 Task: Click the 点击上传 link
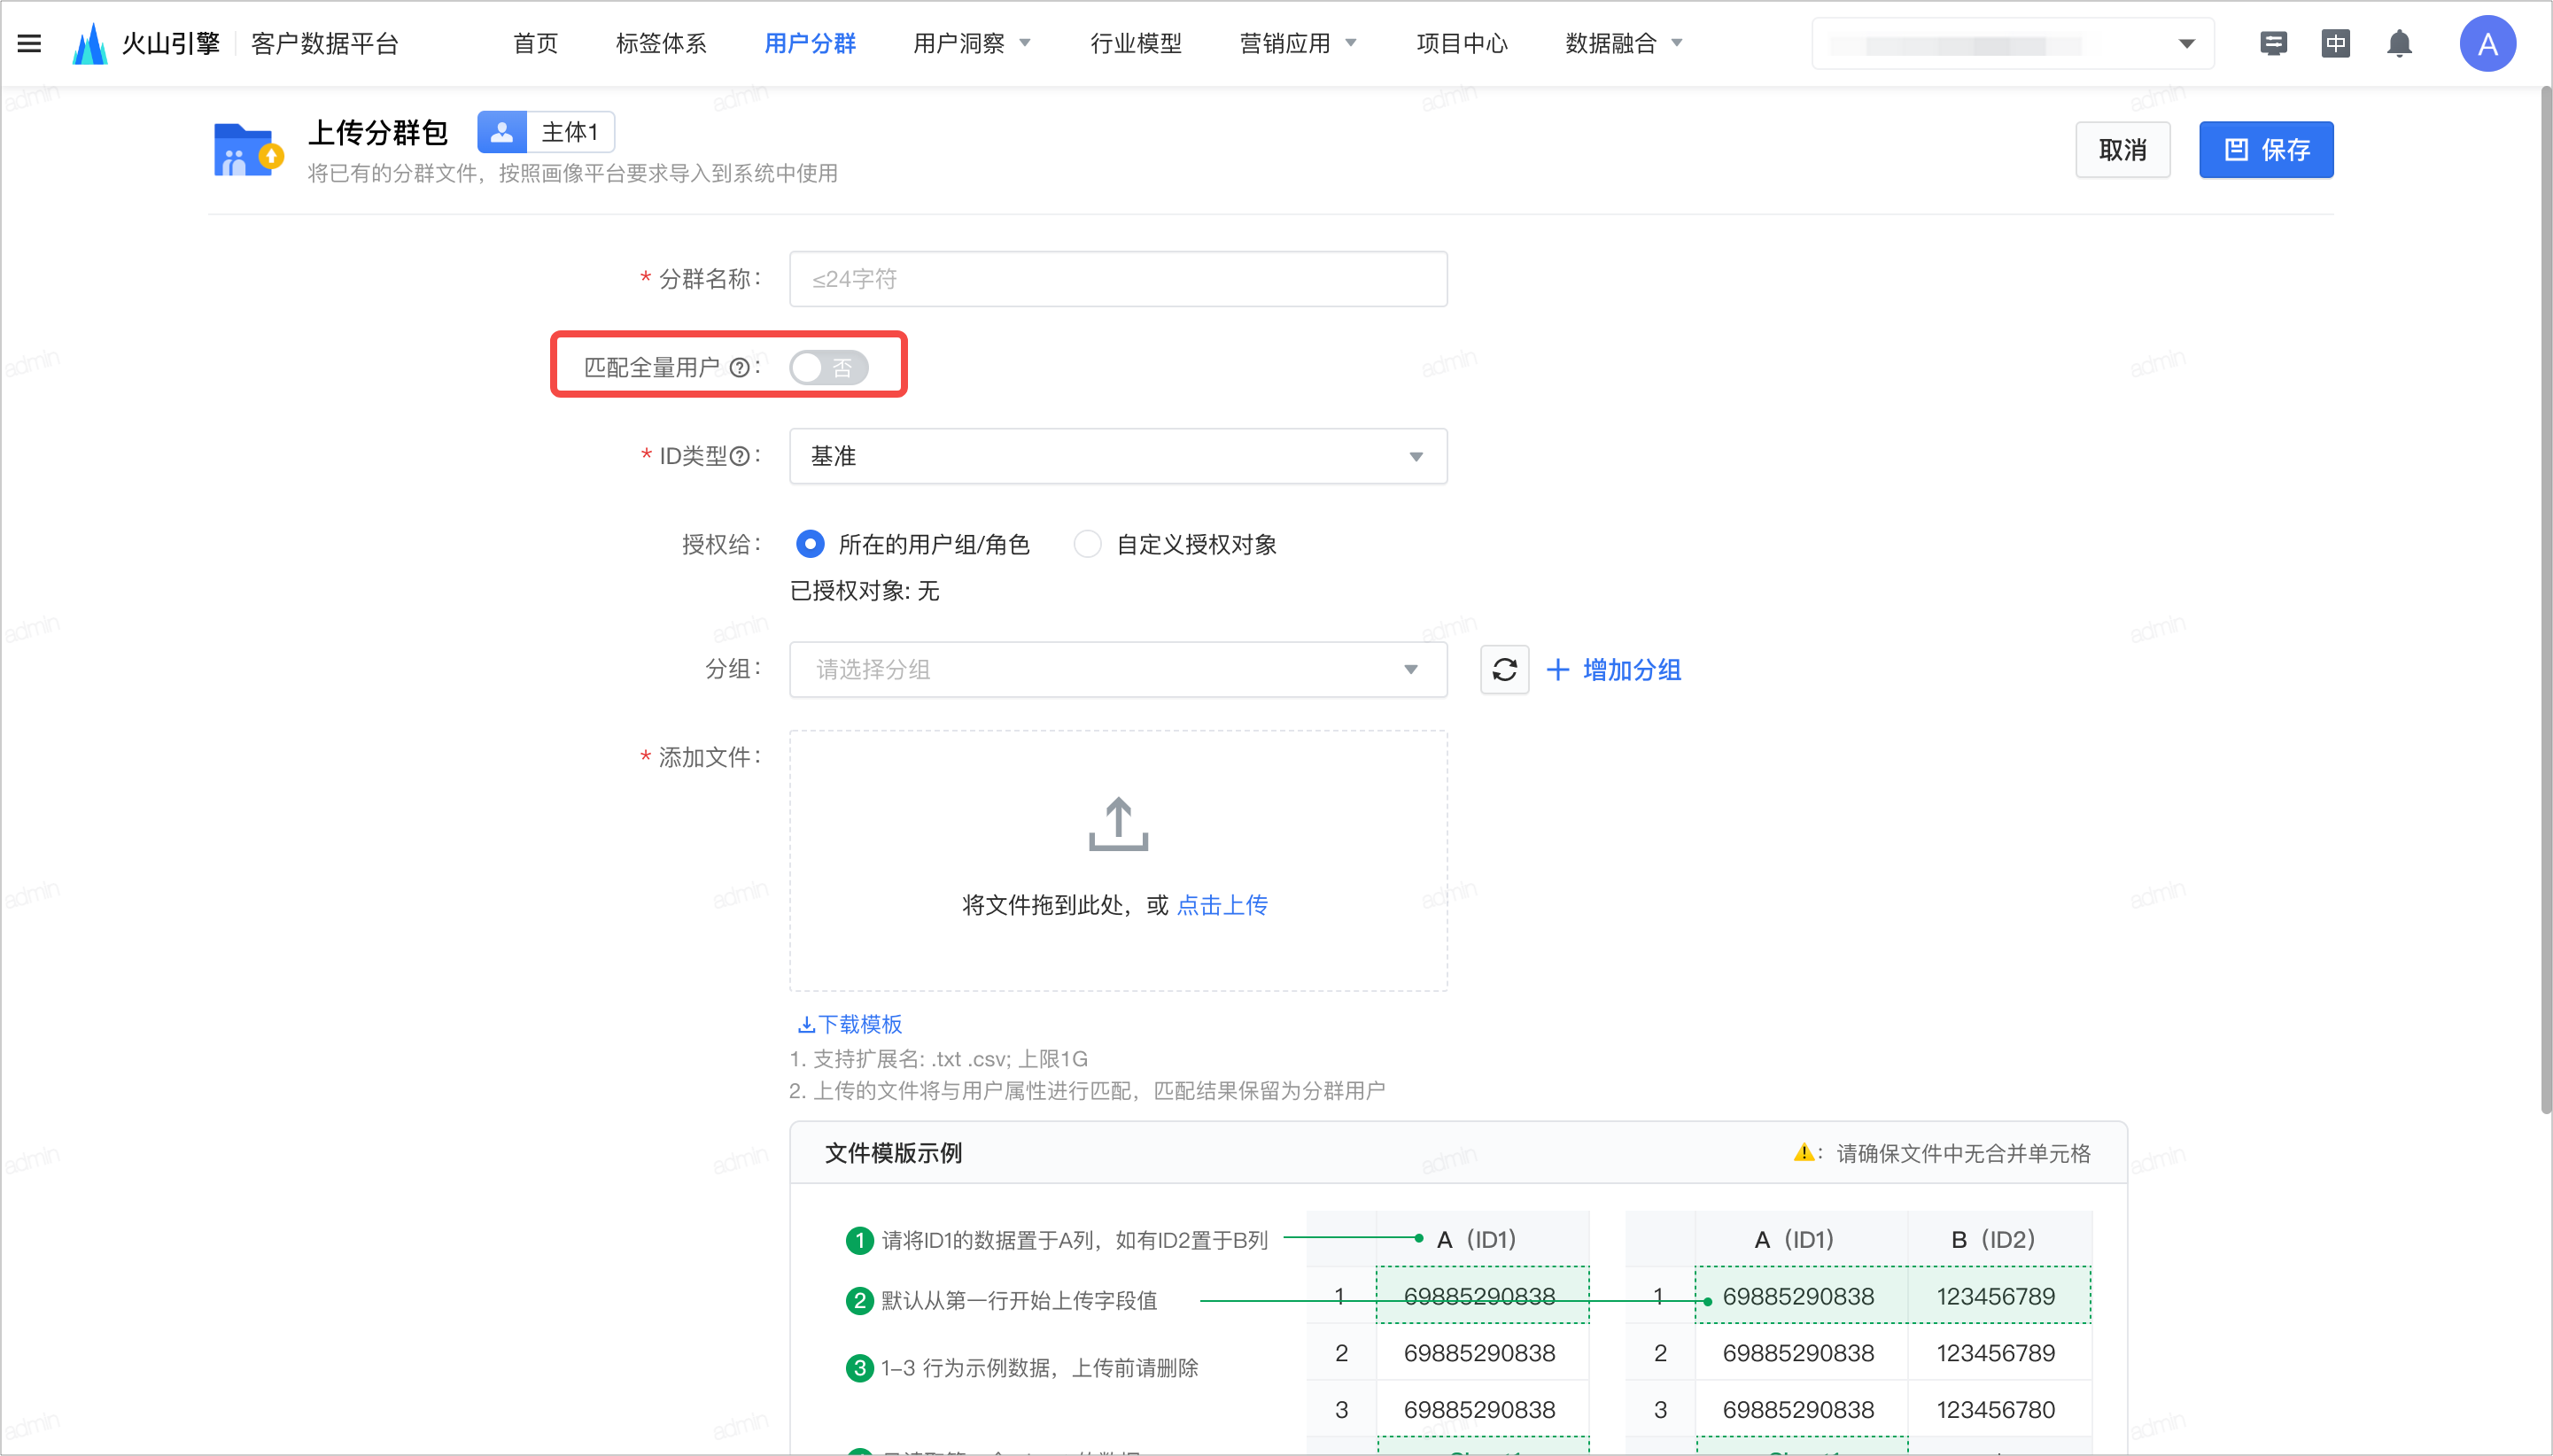[x=1222, y=905]
